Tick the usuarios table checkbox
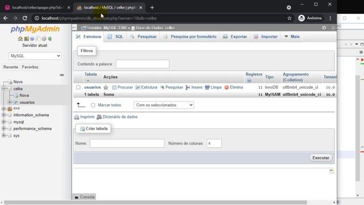The height and width of the screenshot is (205, 364). 78,87
